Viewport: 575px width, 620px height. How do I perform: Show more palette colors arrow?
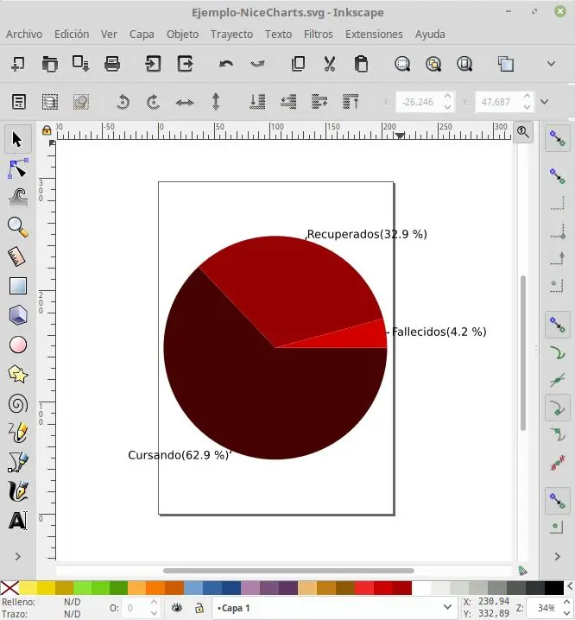pos(571,587)
